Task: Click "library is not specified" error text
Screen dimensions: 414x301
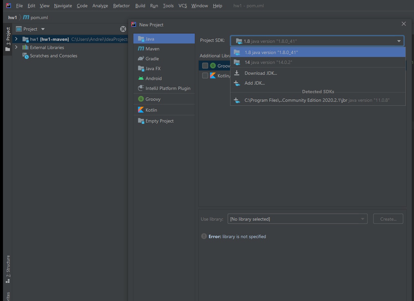Action: 244,236
